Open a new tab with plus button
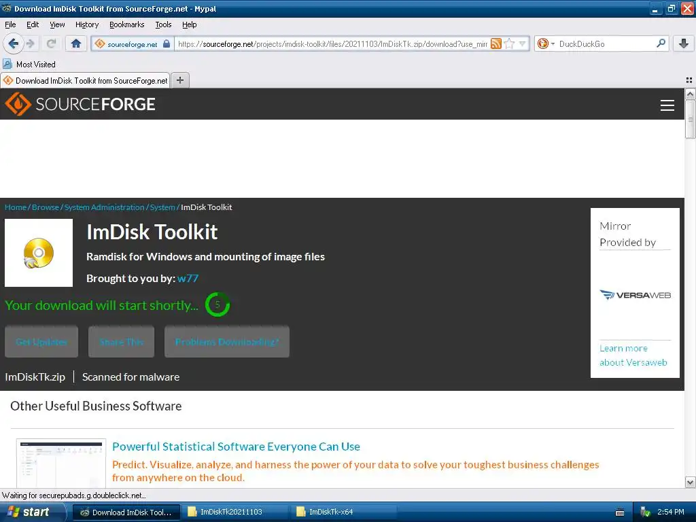Image resolution: width=696 pixels, height=522 pixels. 179,80
